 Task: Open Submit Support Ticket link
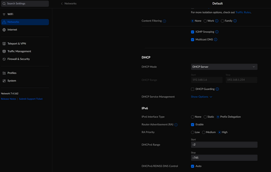click(31, 99)
